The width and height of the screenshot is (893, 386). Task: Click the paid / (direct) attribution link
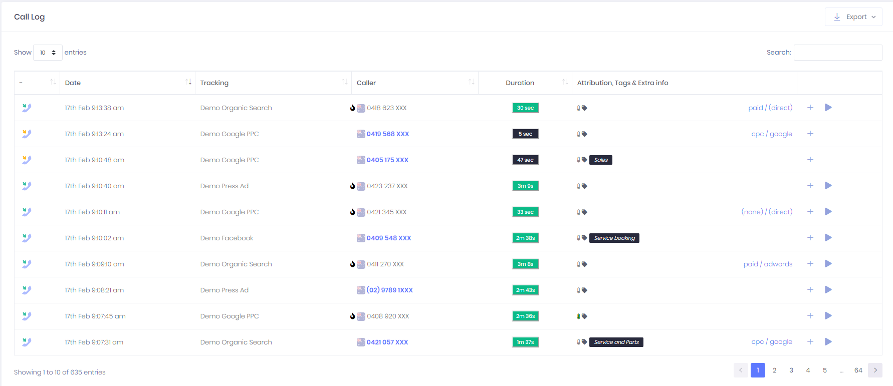point(770,108)
